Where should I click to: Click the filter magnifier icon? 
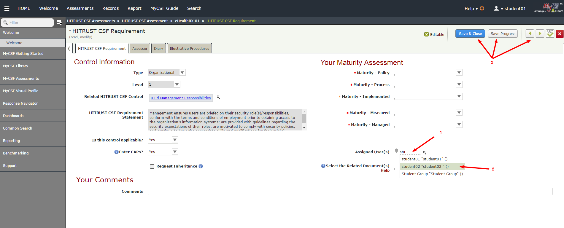[5, 23]
